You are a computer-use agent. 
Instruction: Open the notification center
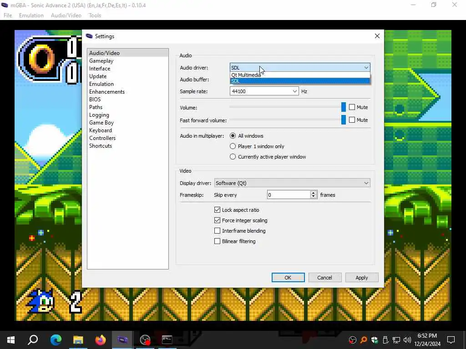point(451,339)
